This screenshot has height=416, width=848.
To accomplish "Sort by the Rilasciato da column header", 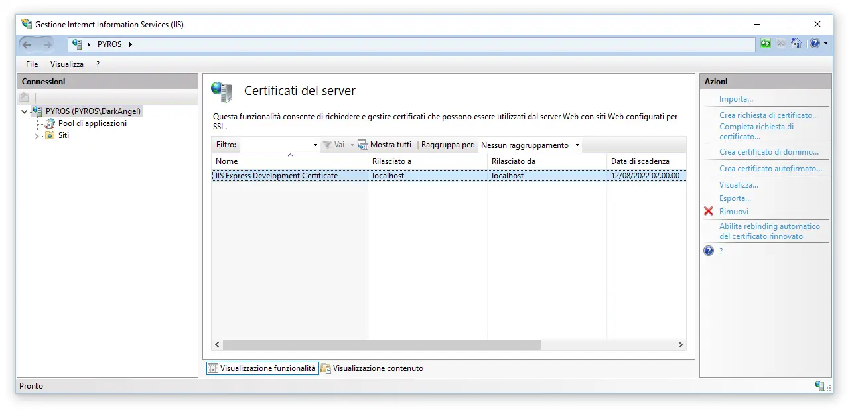I will tap(547, 161).
